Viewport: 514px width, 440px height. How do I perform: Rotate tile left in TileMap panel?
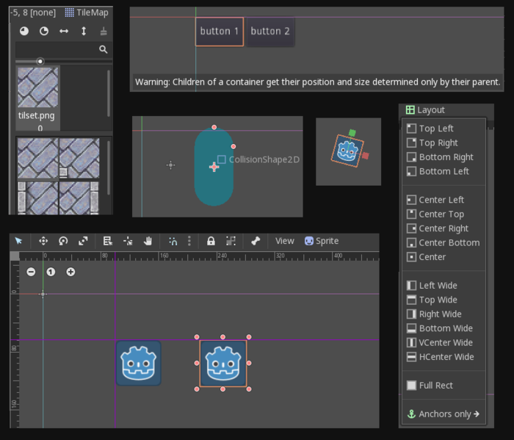[24, 31]
